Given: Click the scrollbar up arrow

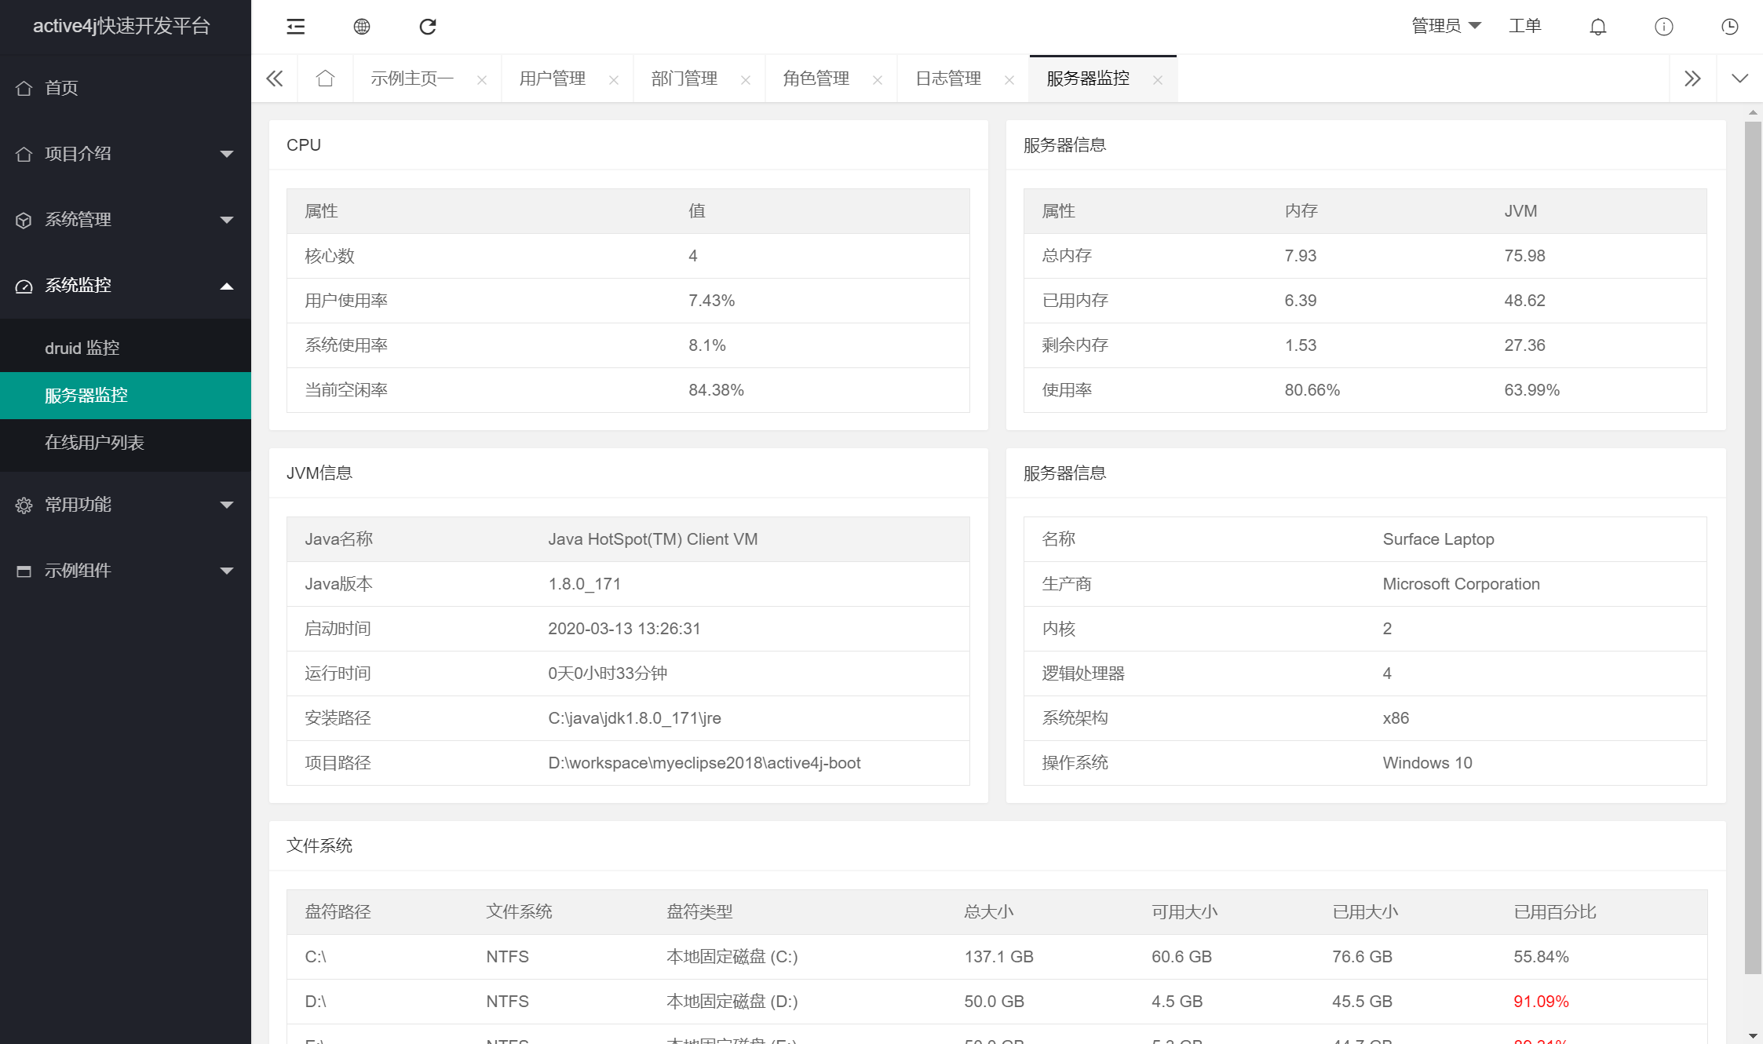Looking at the screenshot, I should pos(1753,112).
